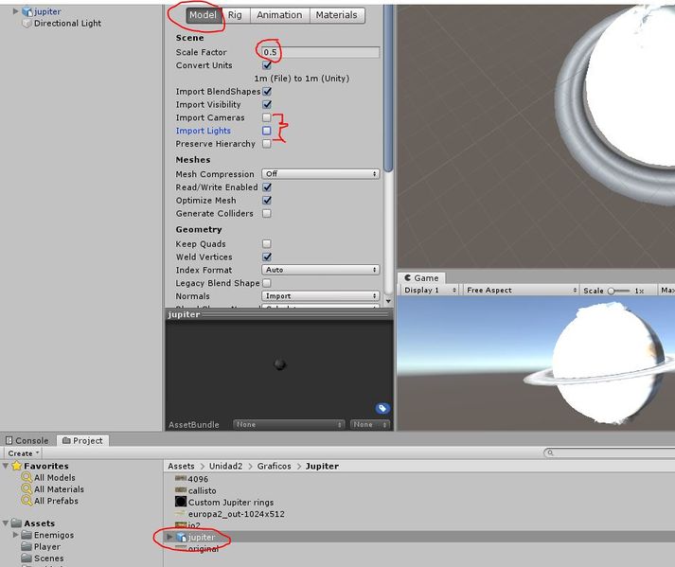
Task: Open the Normals dropdown
Action: tap(321, 296)
